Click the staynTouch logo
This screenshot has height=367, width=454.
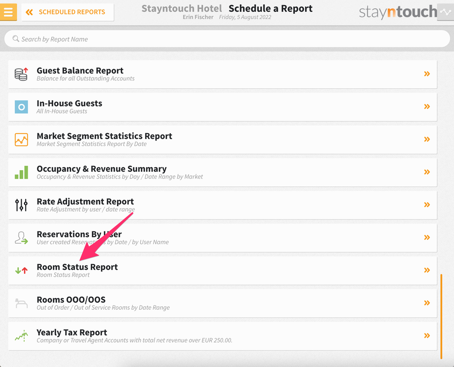click(x=398, y=12)
